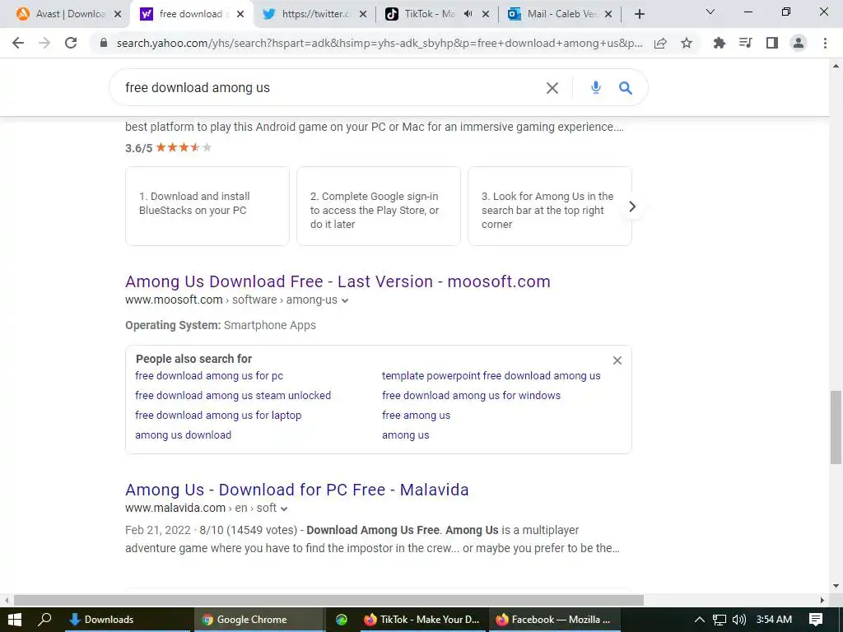
Task: Show the Chrome side panel
Action: pyautogui.click(x=772, y=43)
